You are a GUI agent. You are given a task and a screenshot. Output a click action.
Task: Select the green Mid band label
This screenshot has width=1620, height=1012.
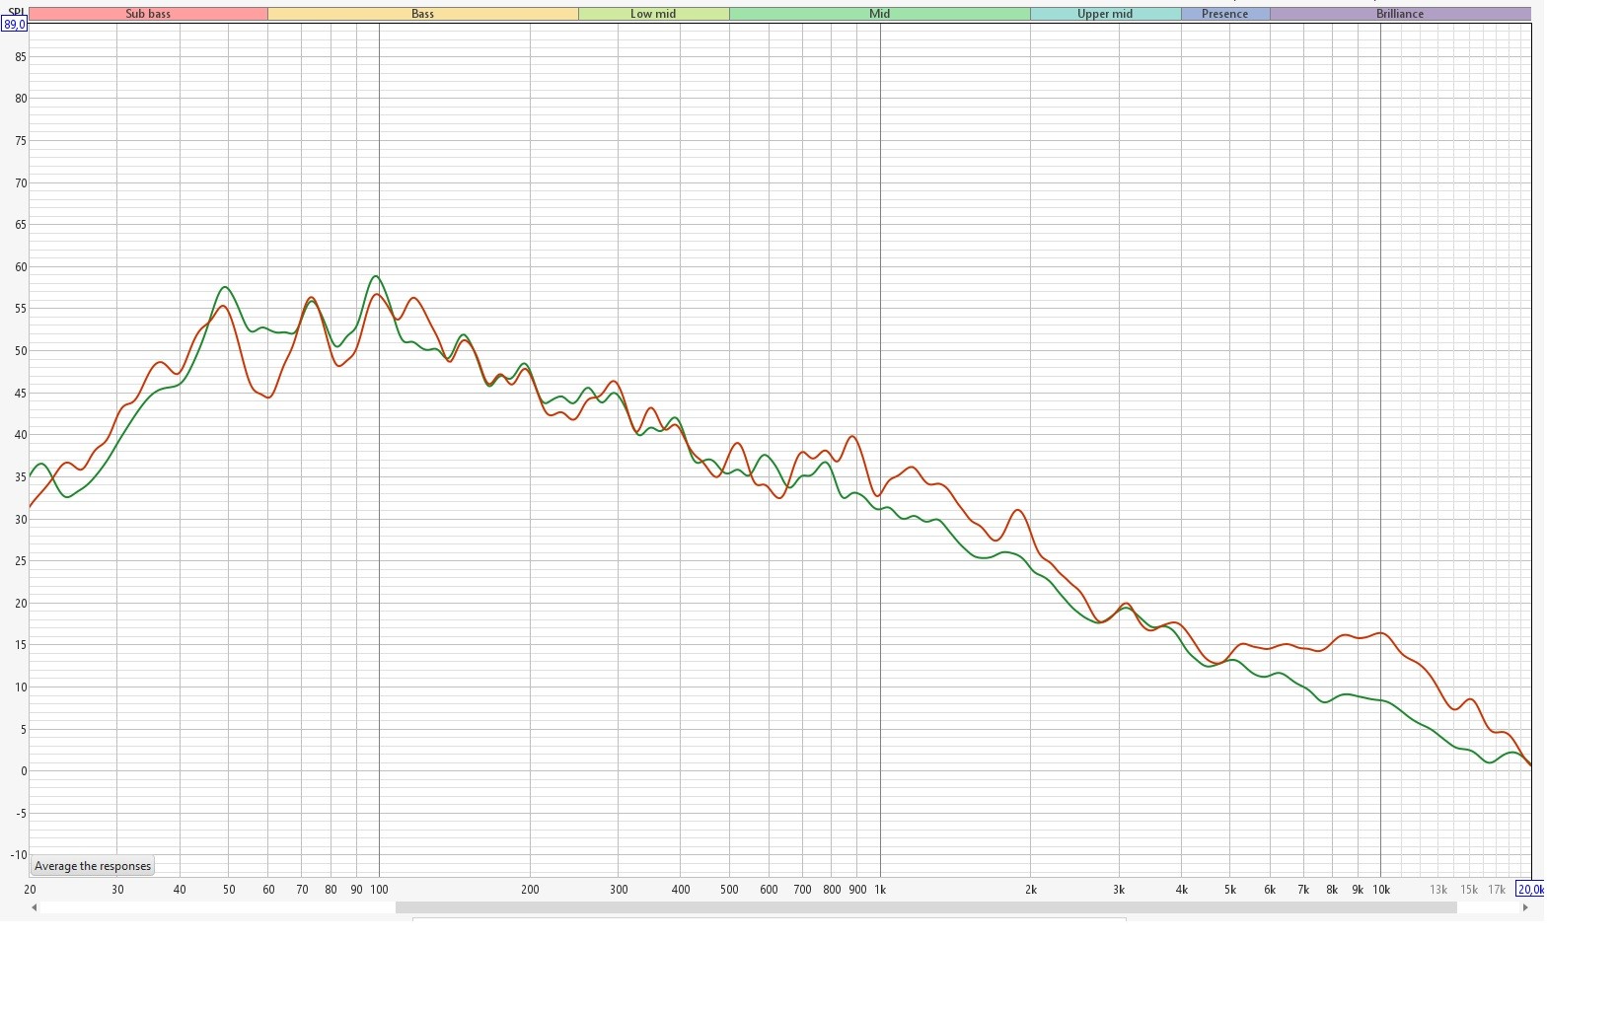(x=879, y=14)
